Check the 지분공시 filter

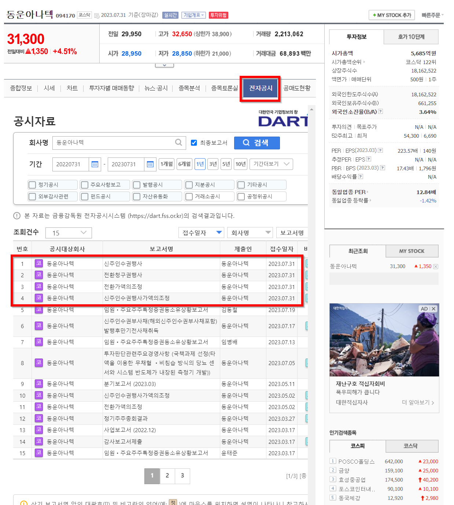tap(189, 185)
